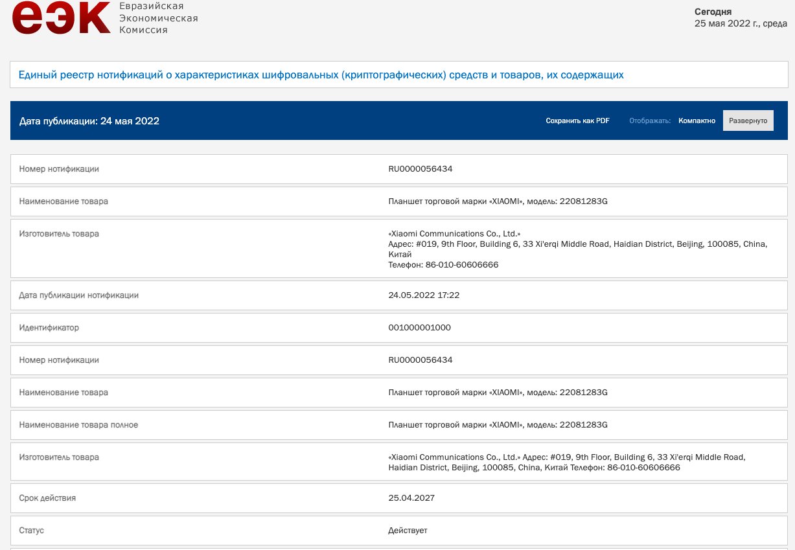Click first Изготовитель товара label
Viewport: 795px width, 550px height.
(59, 234)
